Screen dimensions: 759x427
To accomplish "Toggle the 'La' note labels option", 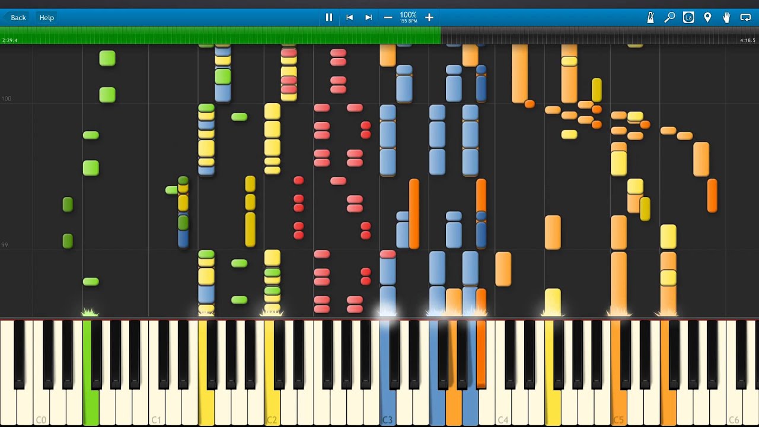I will click(x=688, y=17).
